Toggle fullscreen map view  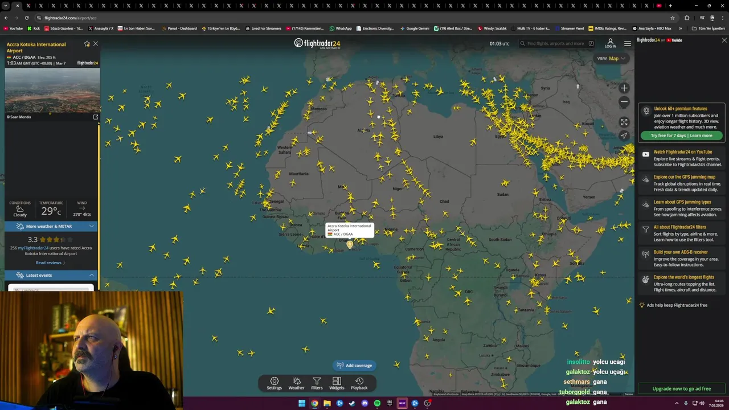624,122
